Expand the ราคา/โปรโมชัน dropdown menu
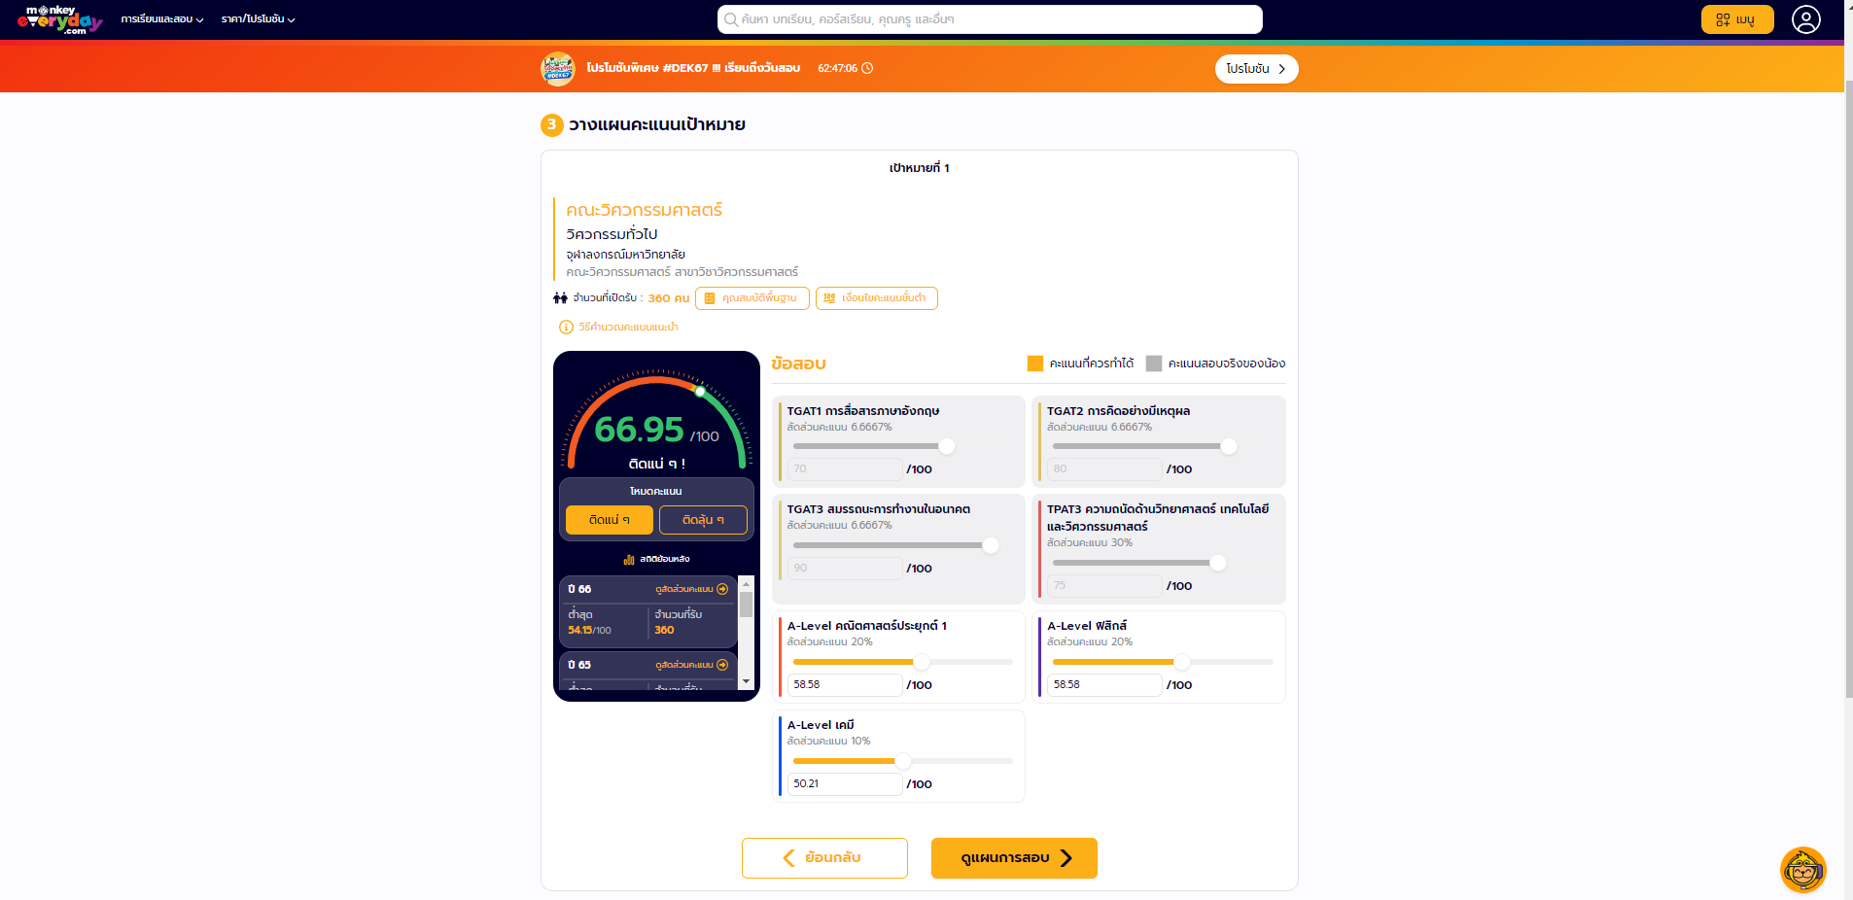1853x900 pixels. [x=258, y=19]
